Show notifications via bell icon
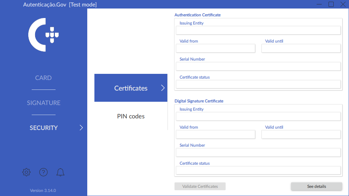 pos(60,172)
